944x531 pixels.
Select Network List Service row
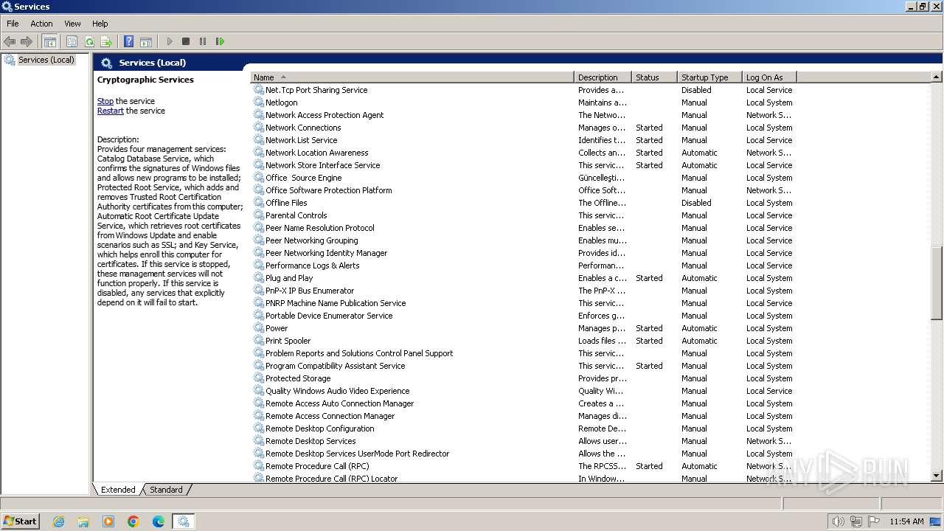point(524,140)
